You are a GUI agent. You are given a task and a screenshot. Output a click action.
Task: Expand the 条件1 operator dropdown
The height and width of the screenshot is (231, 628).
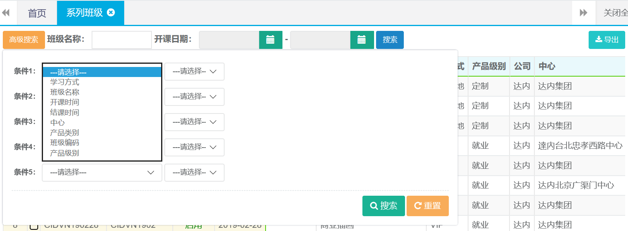click(194, 71)
